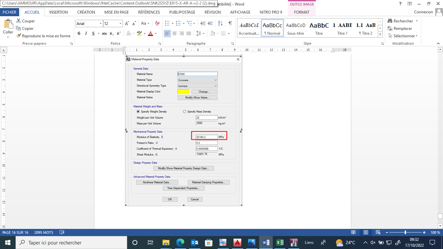Sort with the A-Z sort icon
The width and height of the screenshot is (443, 249).
point(220,24)
